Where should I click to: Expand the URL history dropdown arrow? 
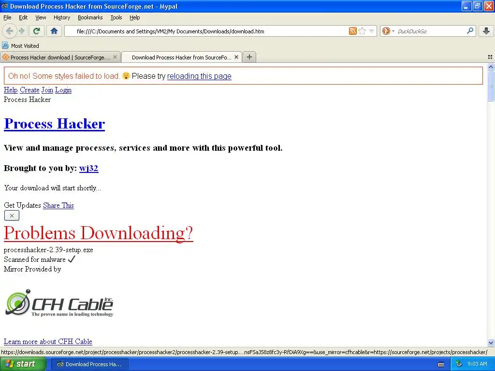click(x=372, y=31)
